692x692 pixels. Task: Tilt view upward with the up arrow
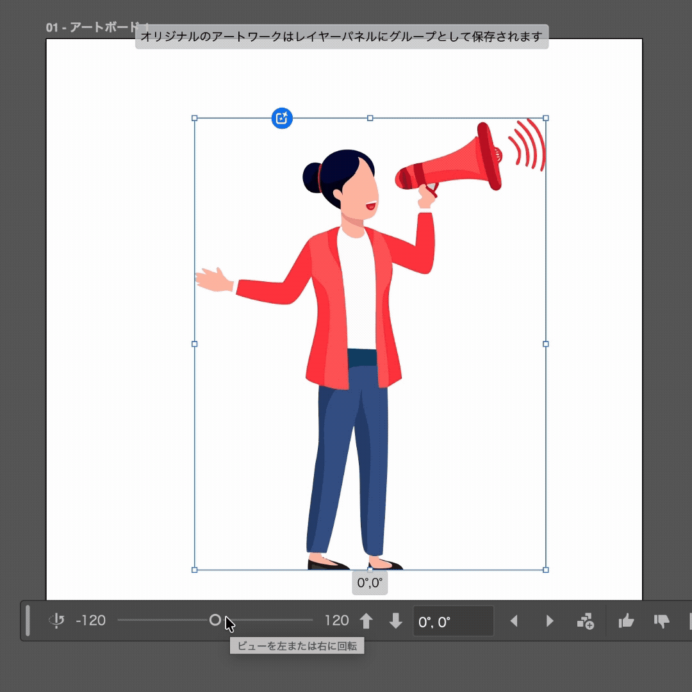click(366, 621)
